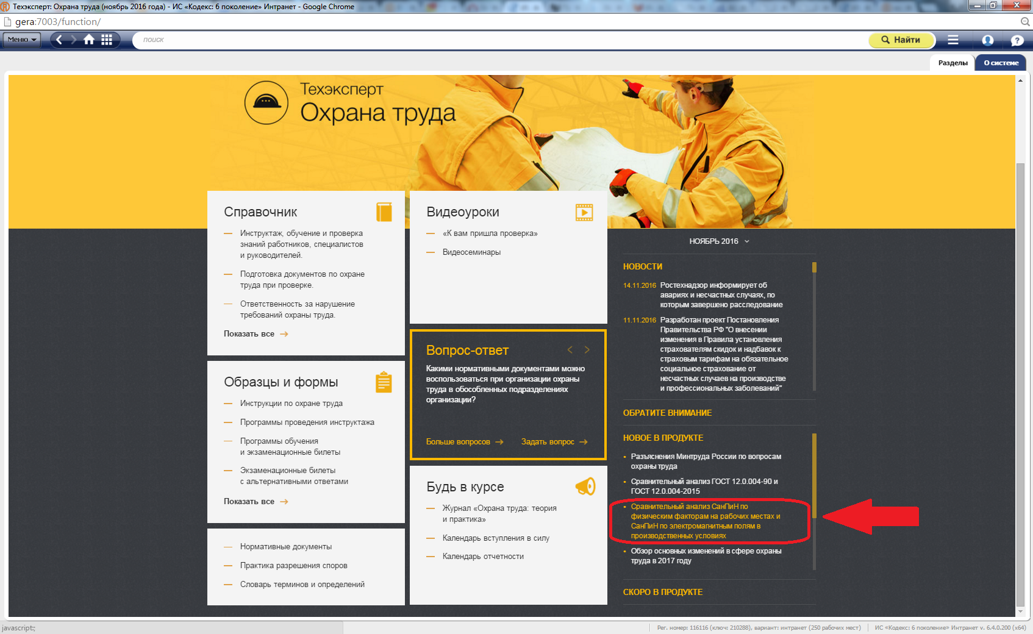
Task: Switch to the О системе tab
Action: pos(1001,63)
